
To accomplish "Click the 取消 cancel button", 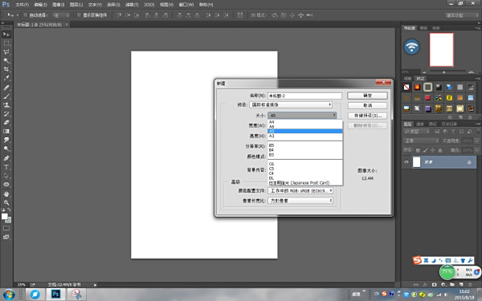I will tap(367, 106).
